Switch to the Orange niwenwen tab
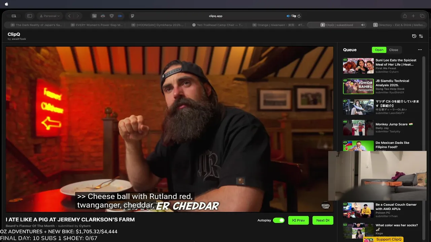Viewport: 431px width, 242px height. tap(278, 25)
